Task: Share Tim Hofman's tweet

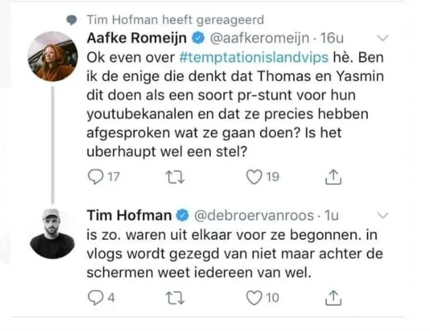Action: point(334,298)
